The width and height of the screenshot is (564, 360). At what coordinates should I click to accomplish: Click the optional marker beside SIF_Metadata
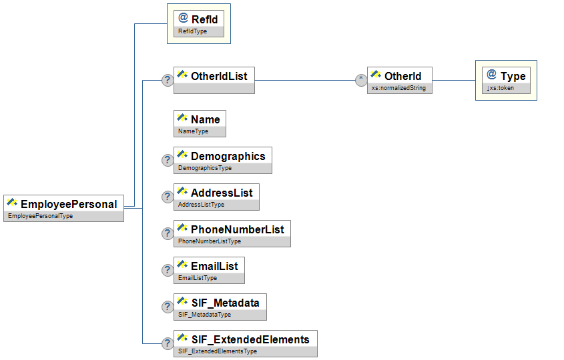[x=168, y=307]
